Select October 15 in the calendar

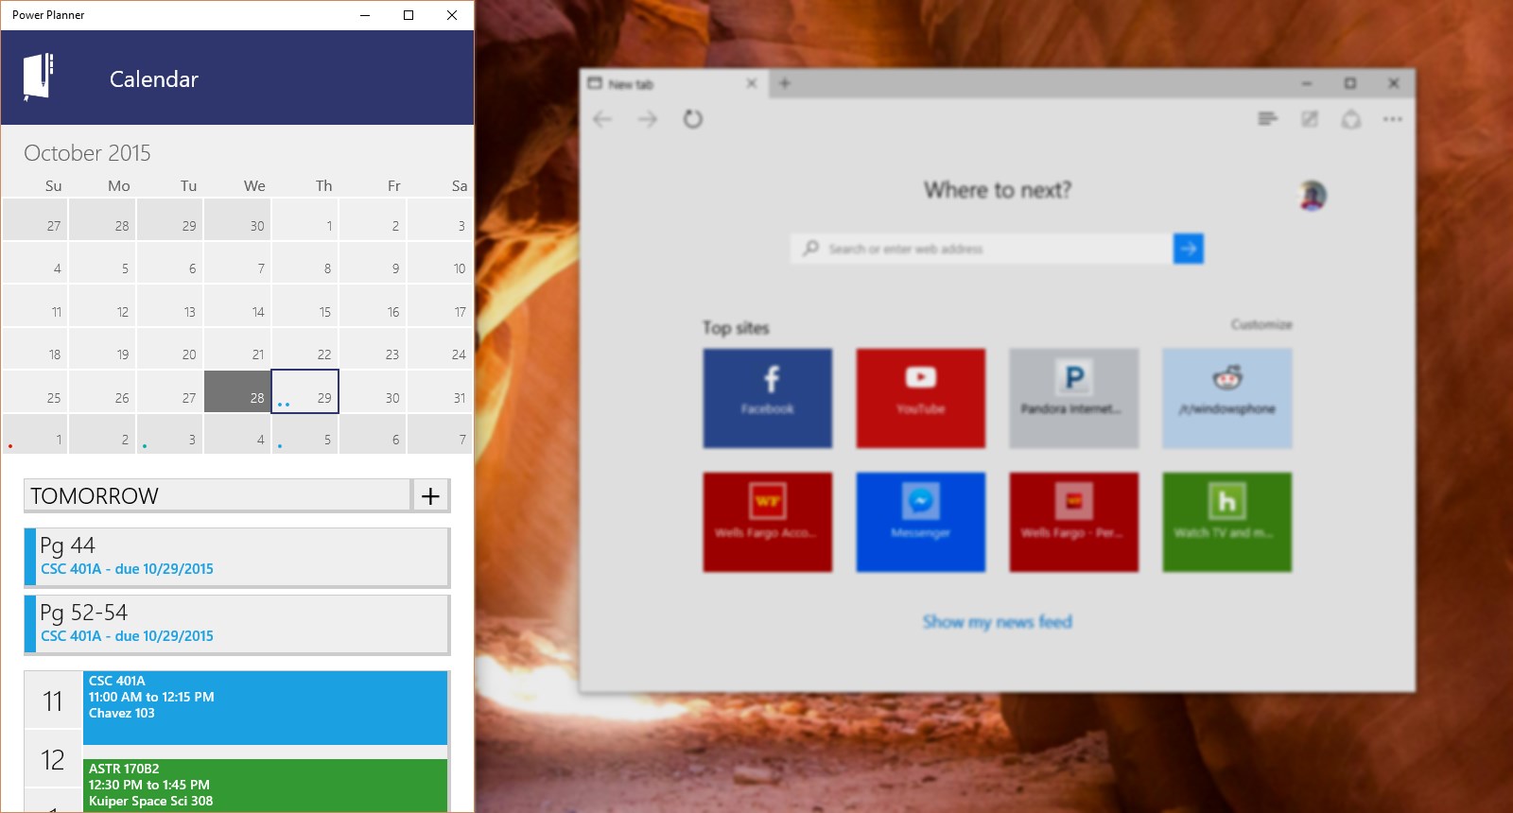[x=305, y=305]
